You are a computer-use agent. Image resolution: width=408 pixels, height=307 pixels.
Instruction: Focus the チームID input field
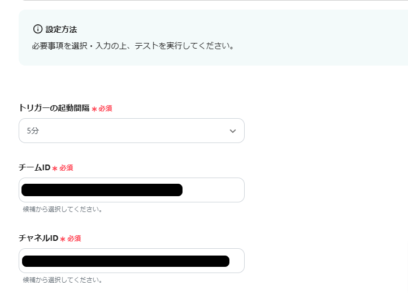click(131, 190)
